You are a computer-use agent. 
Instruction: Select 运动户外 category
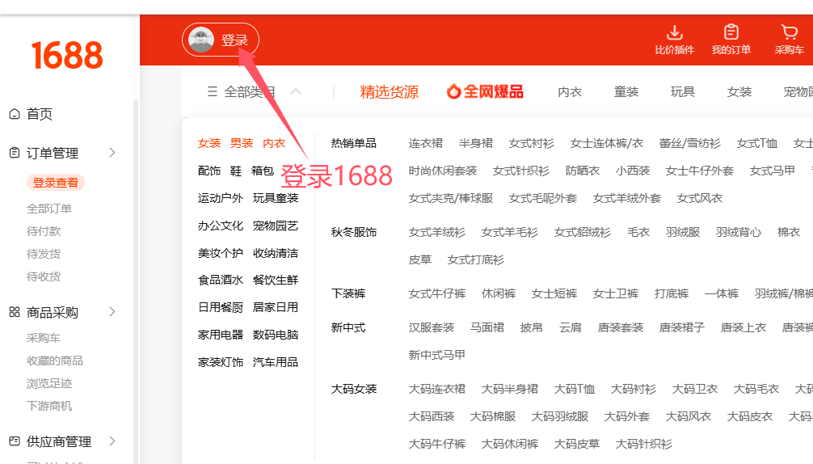click(221, 198)
